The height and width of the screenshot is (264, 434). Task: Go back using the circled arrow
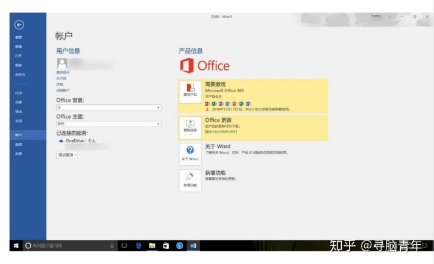[19, 25]
